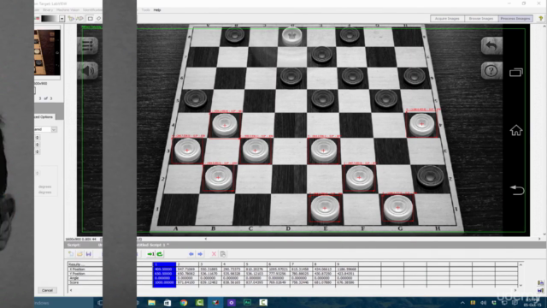This screenshot has width=547, height=308.
Task: Select the rectangle ROI tool
Action: 90,19
